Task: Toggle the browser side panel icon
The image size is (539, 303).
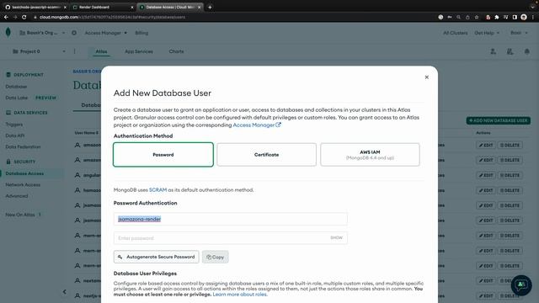Action: coord(515,17)
